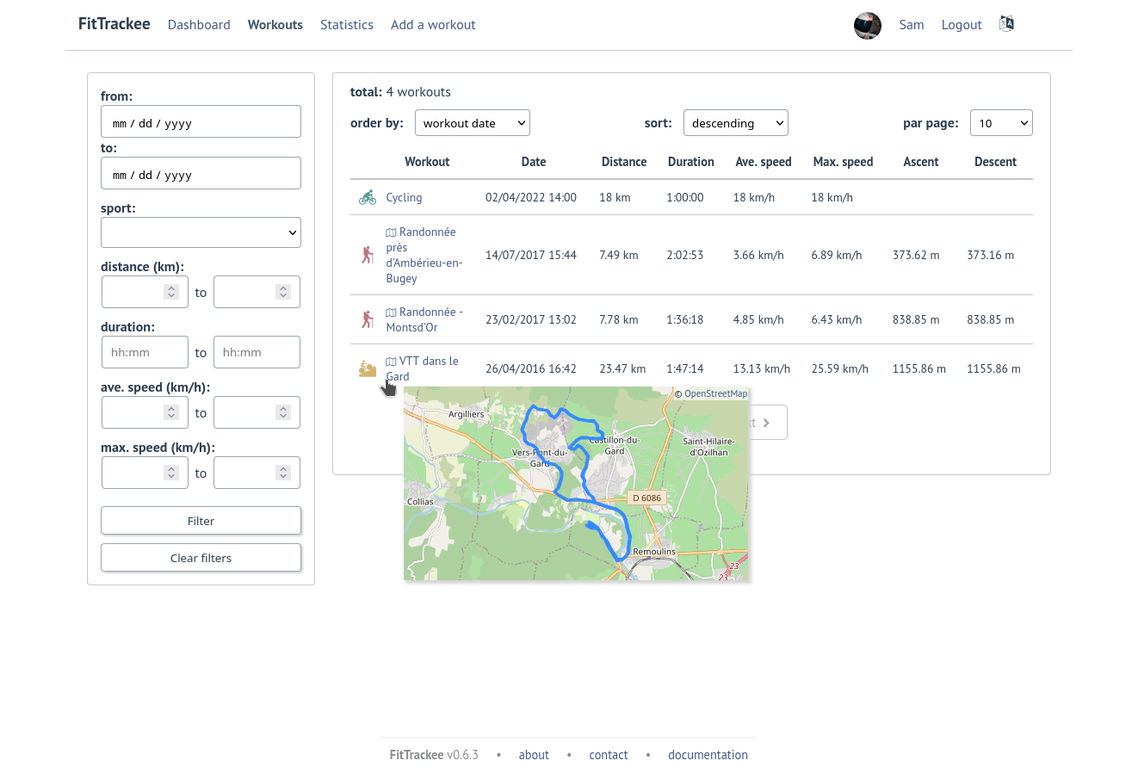
Task: Click minimum distance input field
Action: [x=145, y=292]
